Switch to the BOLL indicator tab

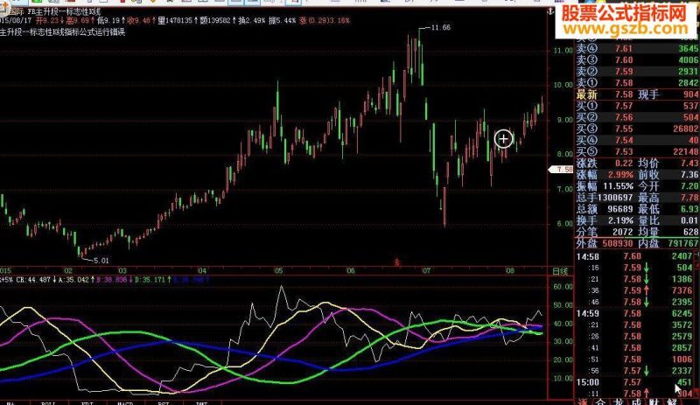[48, 403]
